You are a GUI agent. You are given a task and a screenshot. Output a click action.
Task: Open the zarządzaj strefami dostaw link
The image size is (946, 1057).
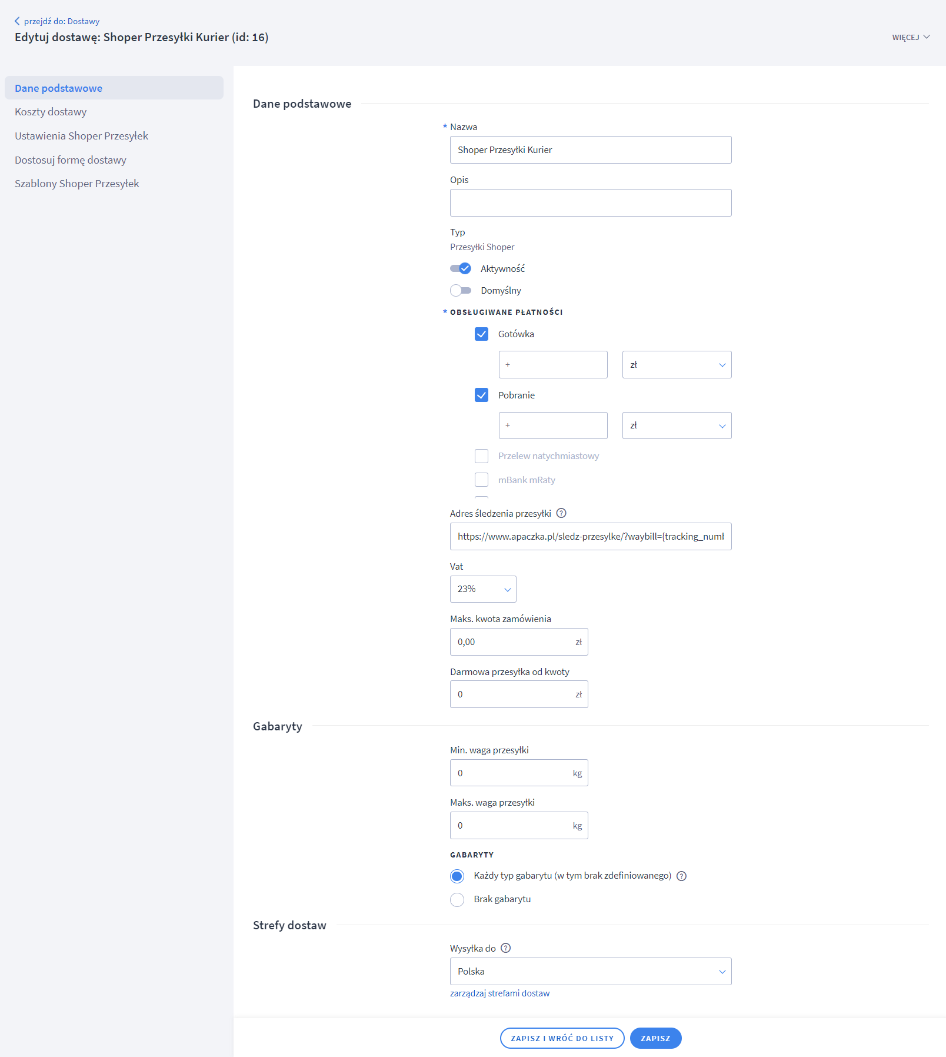499,993
